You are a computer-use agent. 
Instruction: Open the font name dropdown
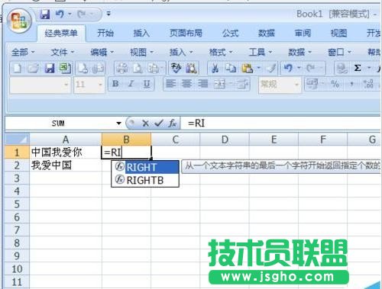(66, 85)
